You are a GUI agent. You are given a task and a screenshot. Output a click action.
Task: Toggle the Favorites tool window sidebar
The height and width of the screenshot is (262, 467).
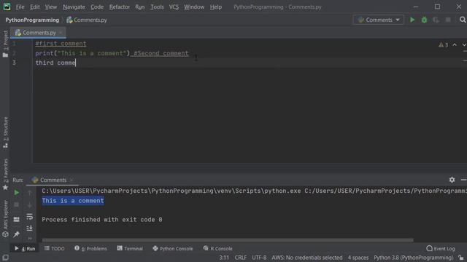tap(5, 174)
